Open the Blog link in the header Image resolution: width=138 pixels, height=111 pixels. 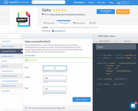click(111, 3)
